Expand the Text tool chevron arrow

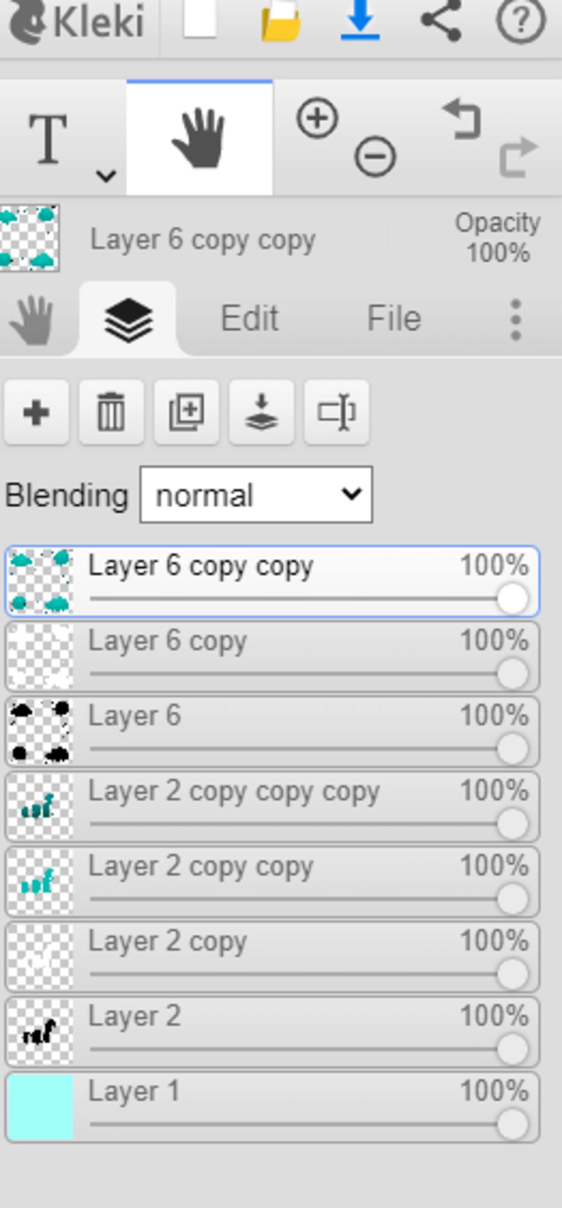tap(105, 176)
